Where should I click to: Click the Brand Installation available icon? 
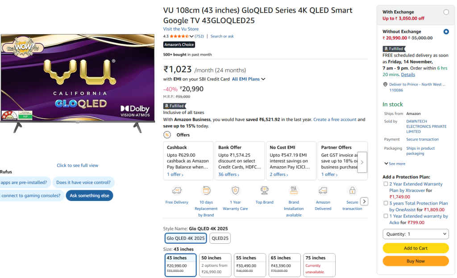pyautogui.click(x=294, y=190)
